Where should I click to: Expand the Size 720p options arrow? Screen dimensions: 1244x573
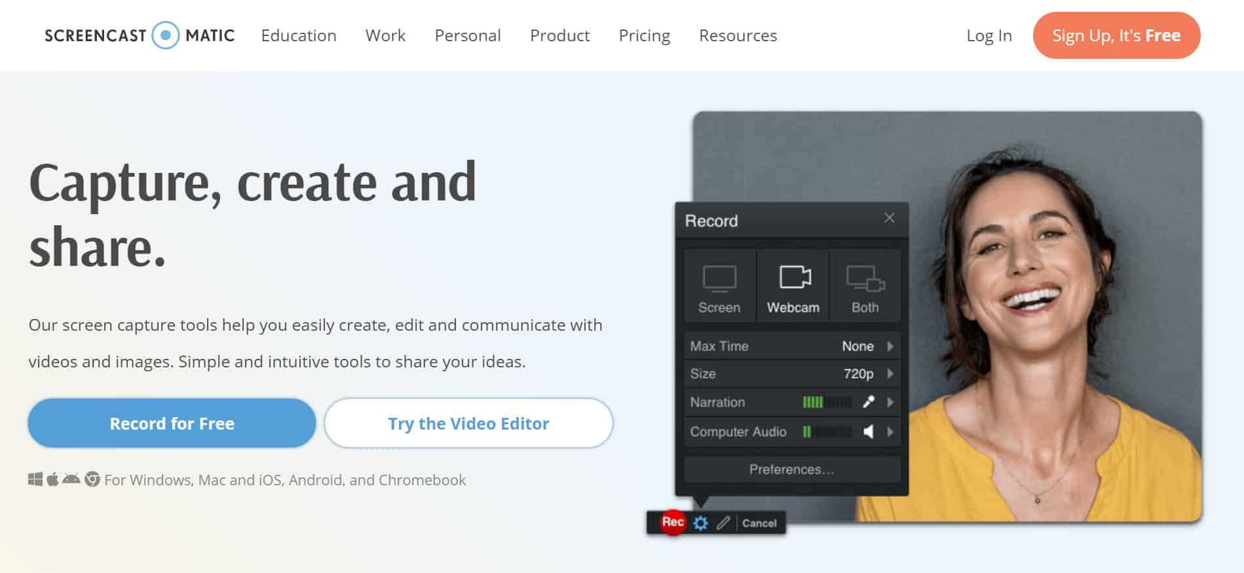(x=890, y=374)
